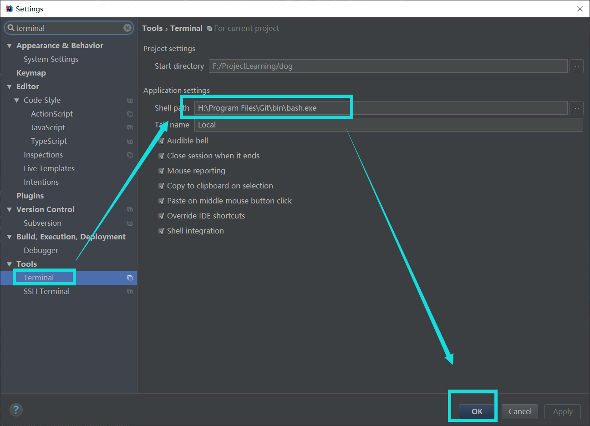Collapse the Version Control node
Viewport: 590px width, 426px height.
coord(9,209)
